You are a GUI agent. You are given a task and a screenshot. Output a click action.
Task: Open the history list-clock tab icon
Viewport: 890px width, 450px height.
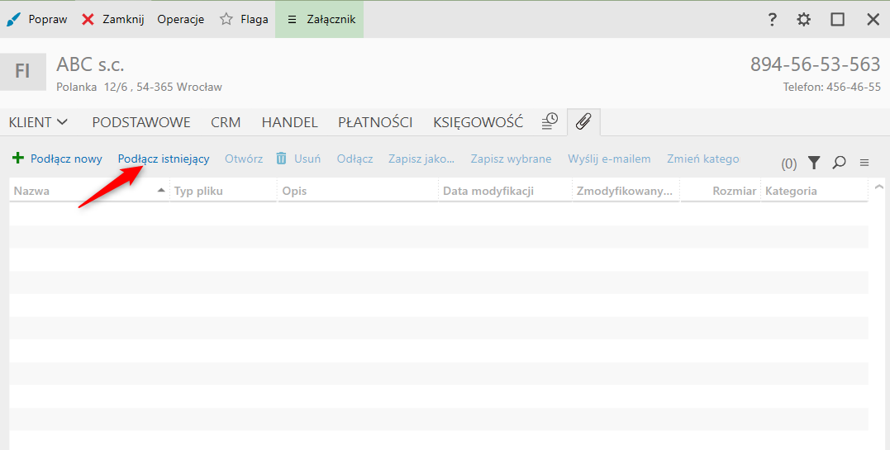tap(550, 122)
